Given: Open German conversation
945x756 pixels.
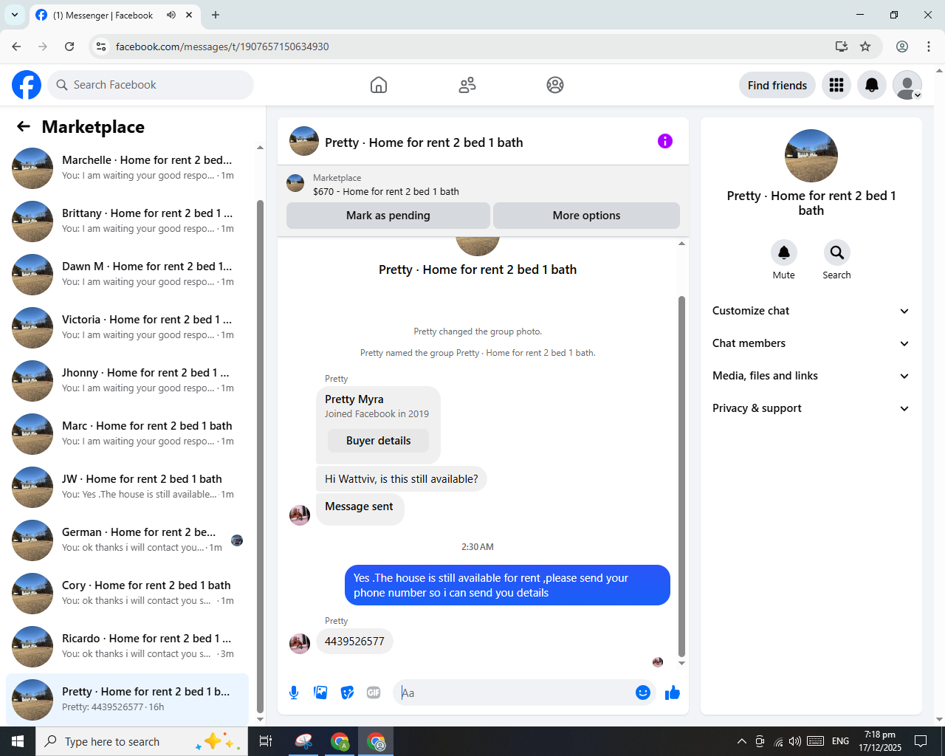Looking at the screenshot, I should click(127, 540).
